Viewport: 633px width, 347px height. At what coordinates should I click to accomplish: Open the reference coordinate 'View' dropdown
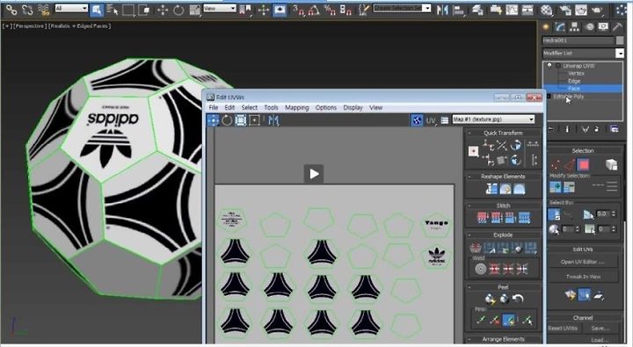(220, 8)
